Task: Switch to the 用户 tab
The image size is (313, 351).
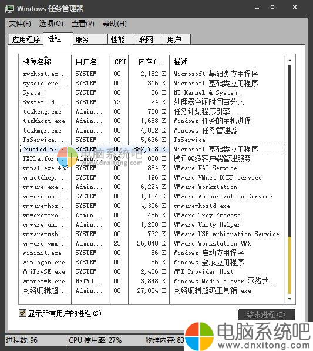Action: 177,39
